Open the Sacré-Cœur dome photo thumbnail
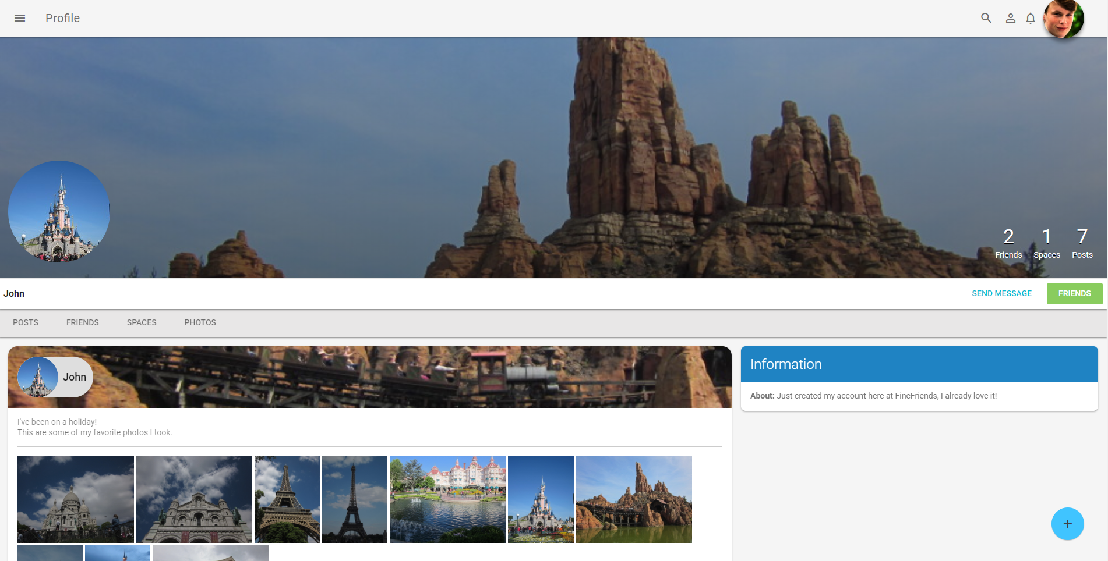The height and width of the screenshot is (561, 1108). coord(76,499)
